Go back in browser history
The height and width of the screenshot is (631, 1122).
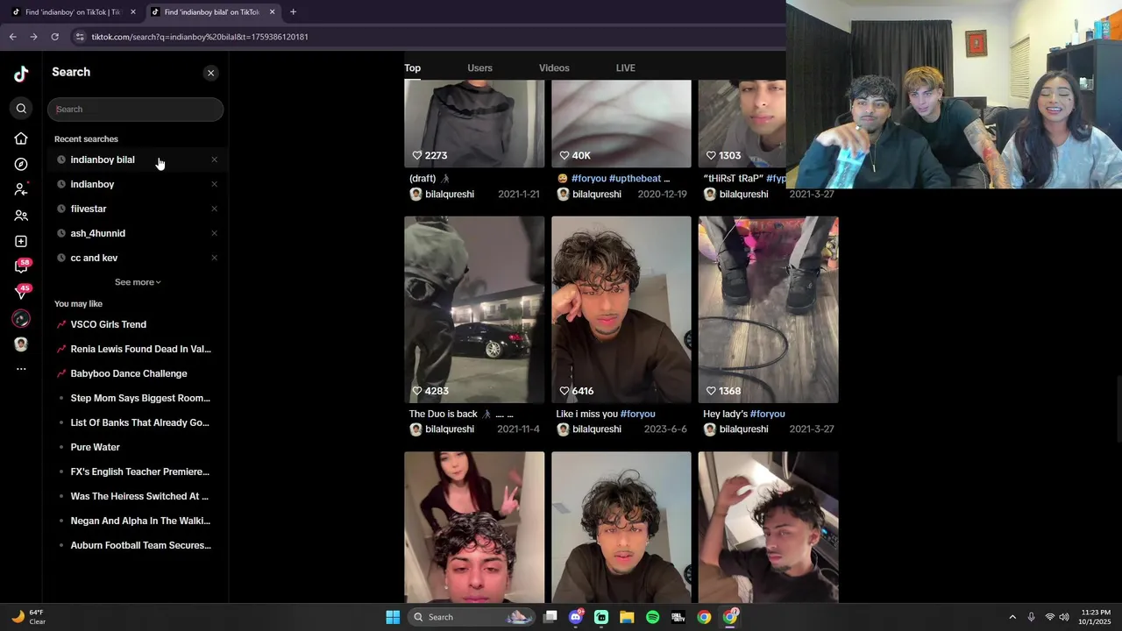click(12, 37)
